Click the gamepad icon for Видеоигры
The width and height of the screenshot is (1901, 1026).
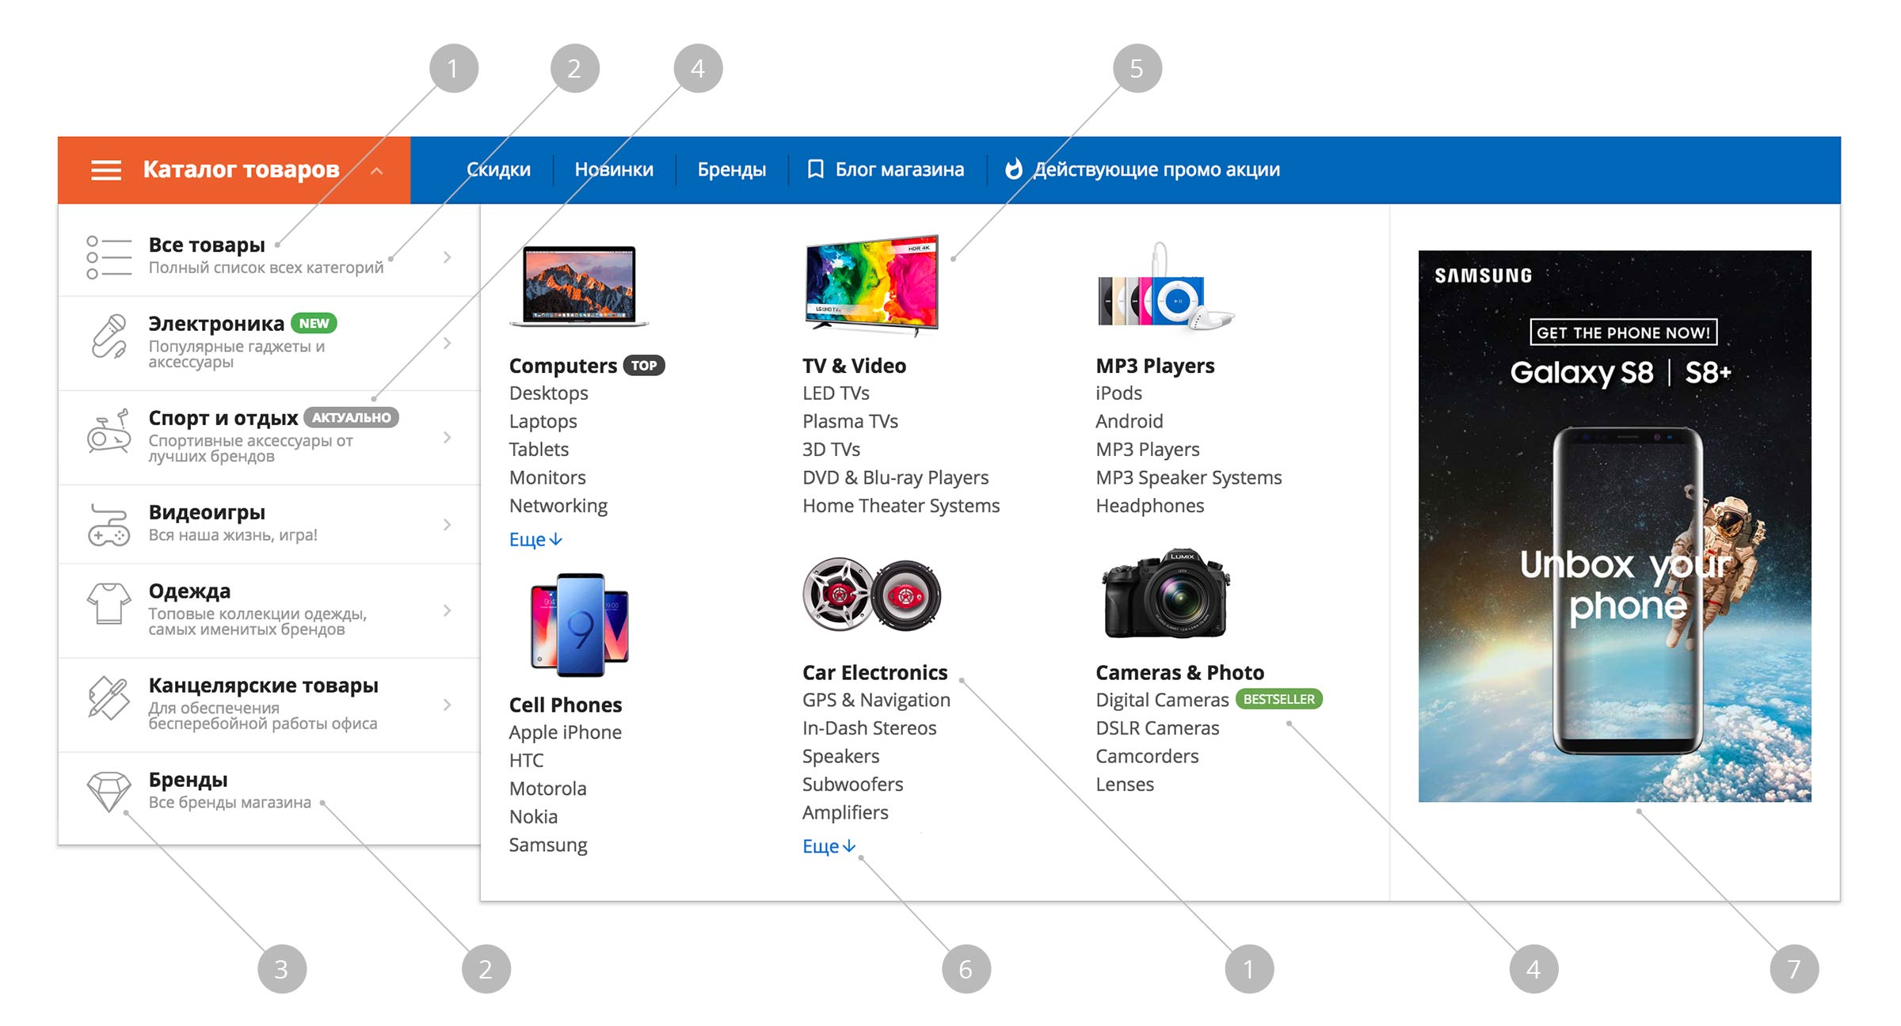[109, 525]
